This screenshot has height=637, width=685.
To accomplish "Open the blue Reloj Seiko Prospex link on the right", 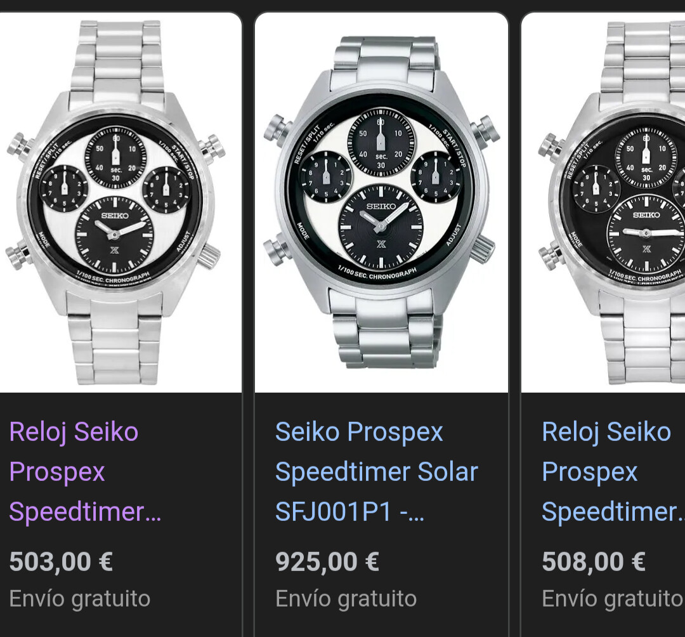I will tap(606, 433).
